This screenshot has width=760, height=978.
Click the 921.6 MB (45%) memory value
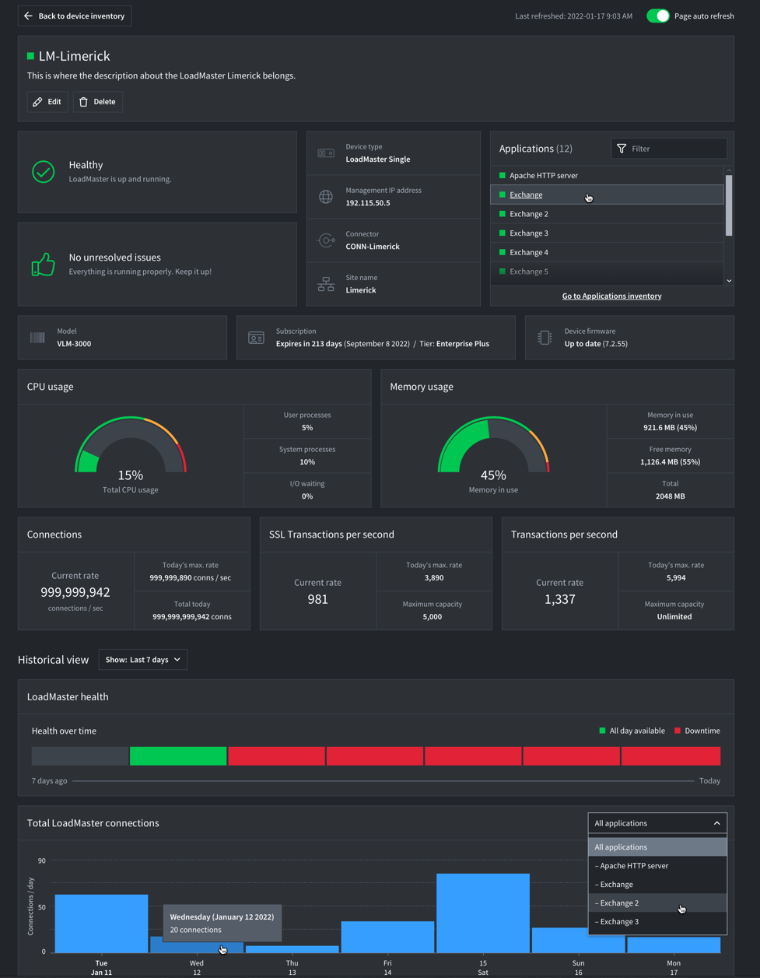pos(670,428)
